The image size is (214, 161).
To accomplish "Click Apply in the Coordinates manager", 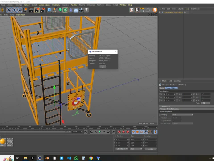I will click(x=151, y=149).
